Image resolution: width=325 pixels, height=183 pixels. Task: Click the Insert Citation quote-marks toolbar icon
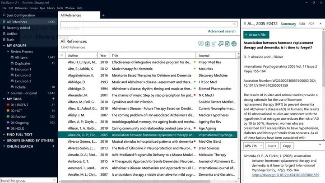[200, 44]
